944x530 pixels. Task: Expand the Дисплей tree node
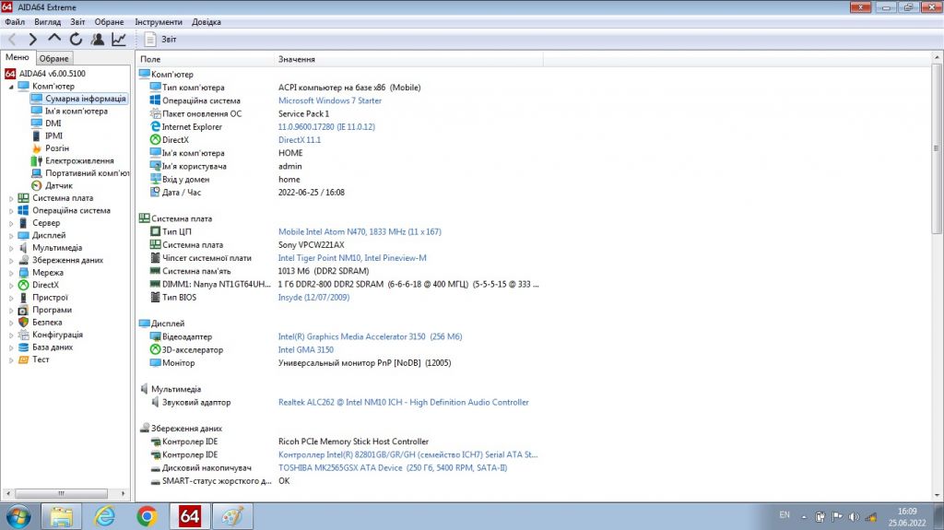(x=11, y=235)
